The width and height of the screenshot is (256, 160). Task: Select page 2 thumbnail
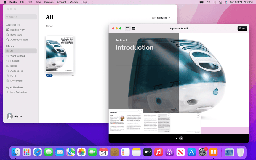(157, 124)
